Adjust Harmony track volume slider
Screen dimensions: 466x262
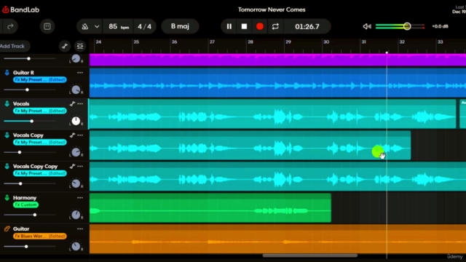pos(35,215)
